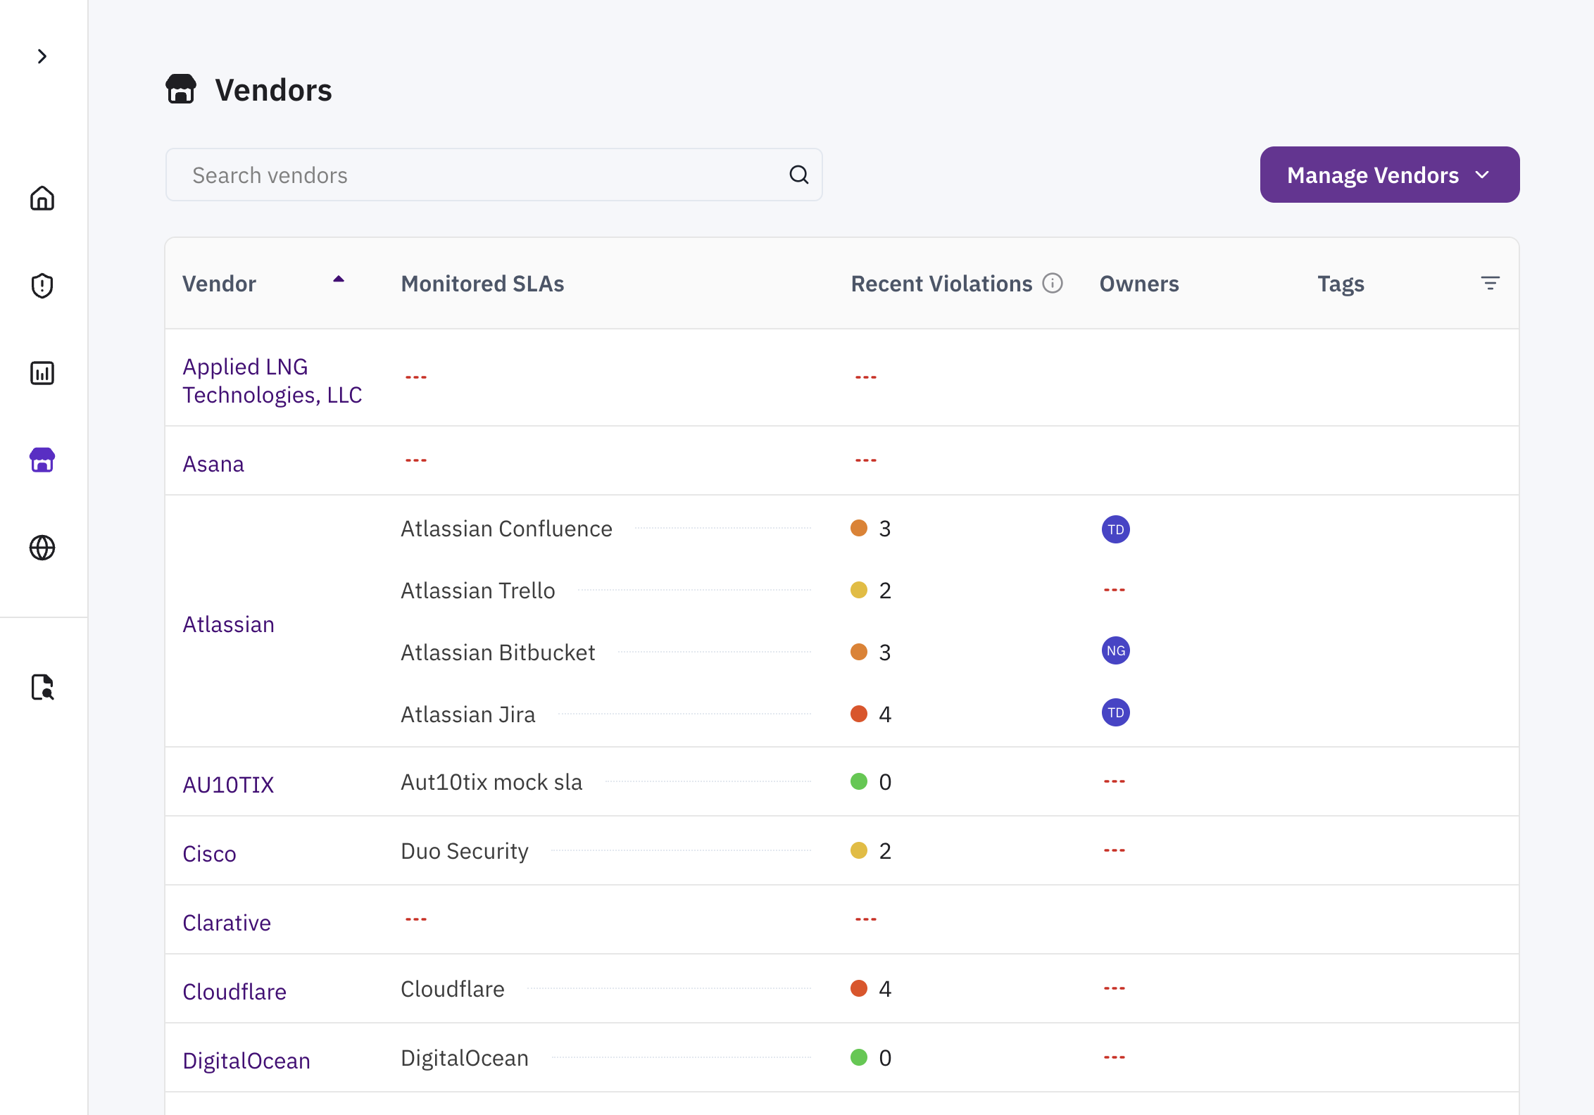Open the Atlassian vendor link

(228, 624)
